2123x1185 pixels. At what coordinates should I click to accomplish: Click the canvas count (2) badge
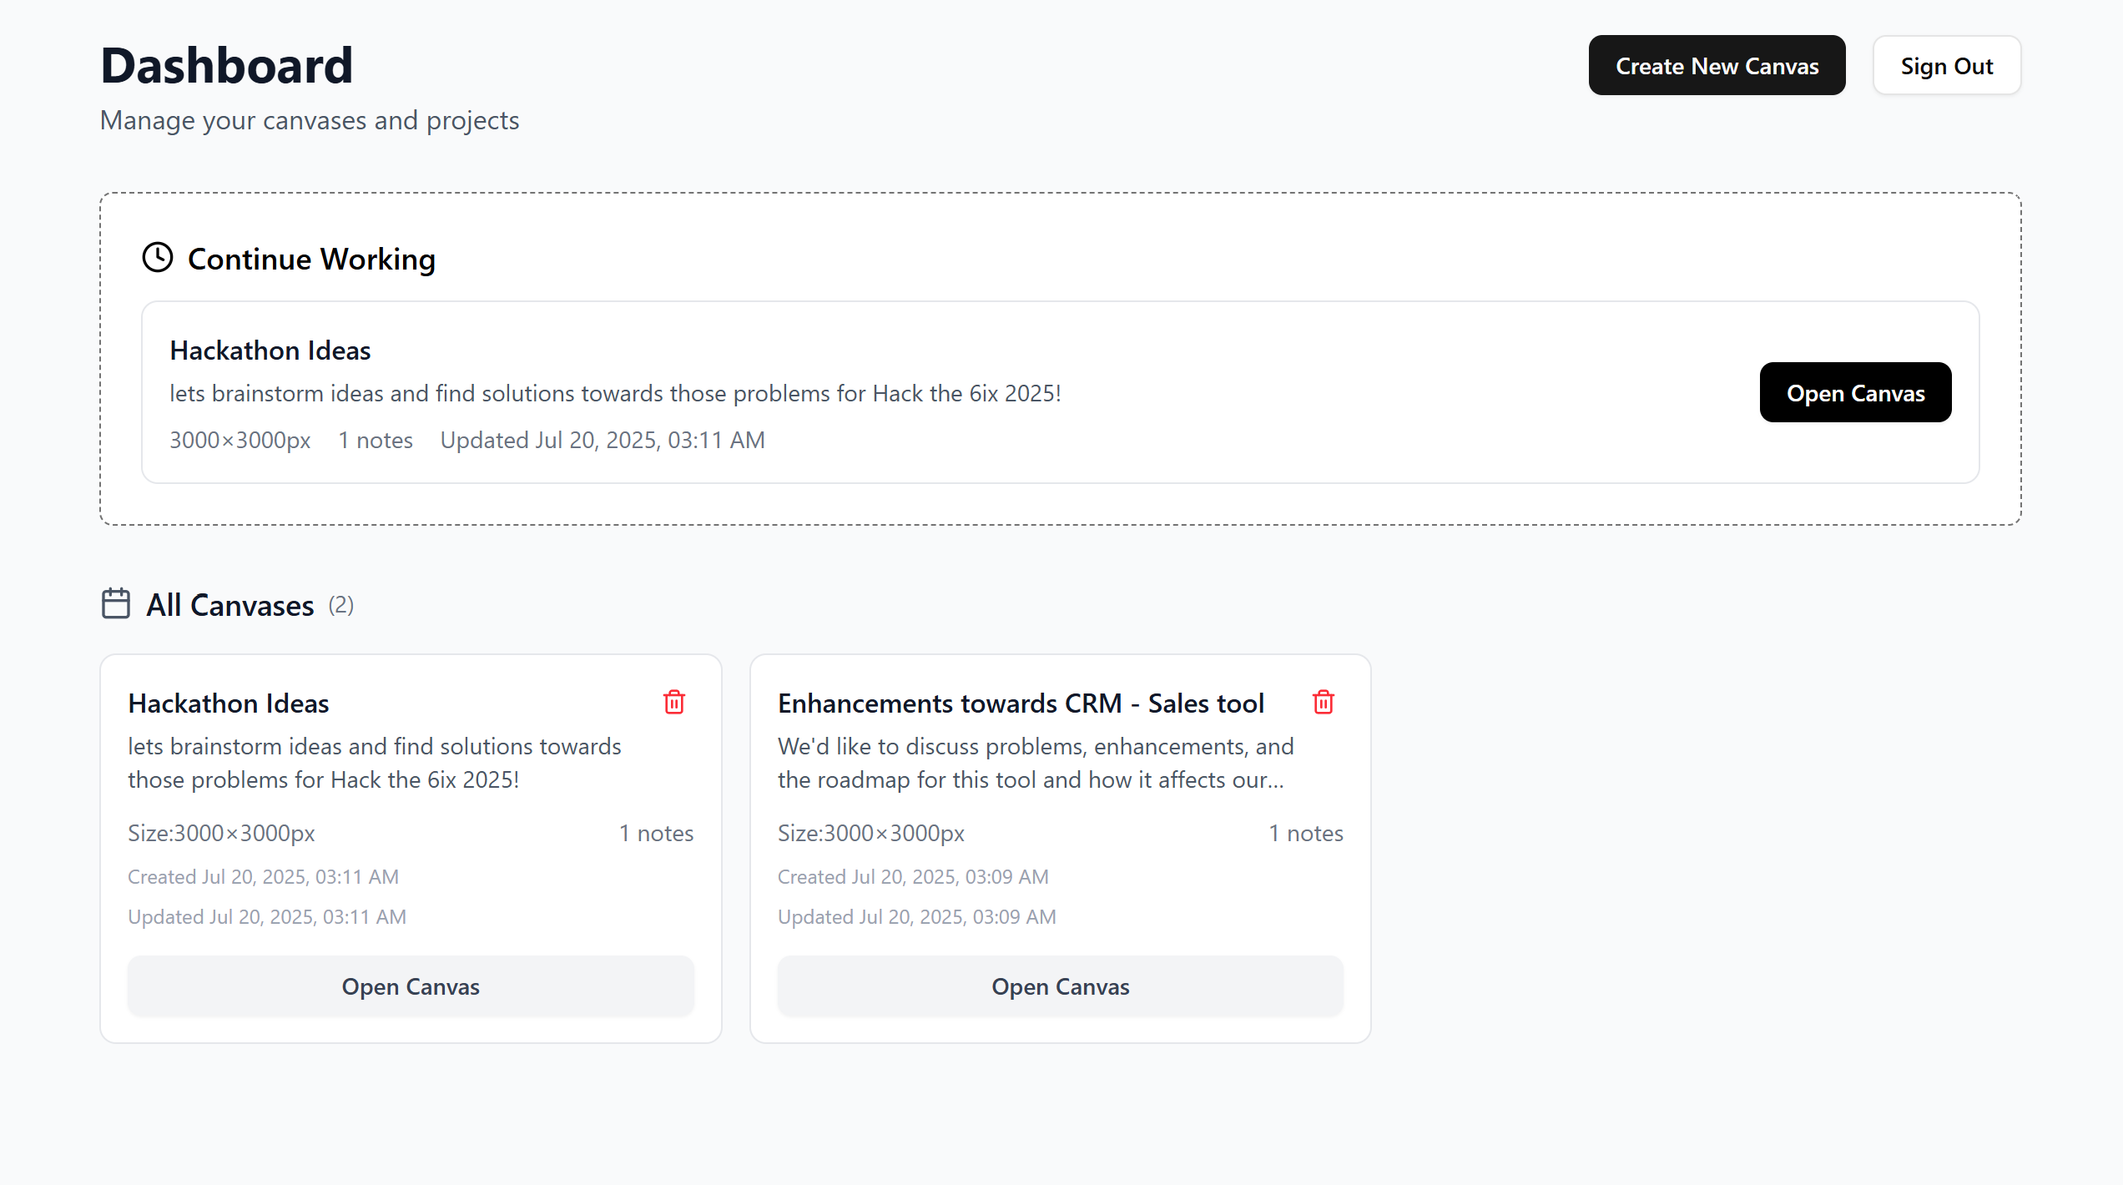tap(340, 605)
